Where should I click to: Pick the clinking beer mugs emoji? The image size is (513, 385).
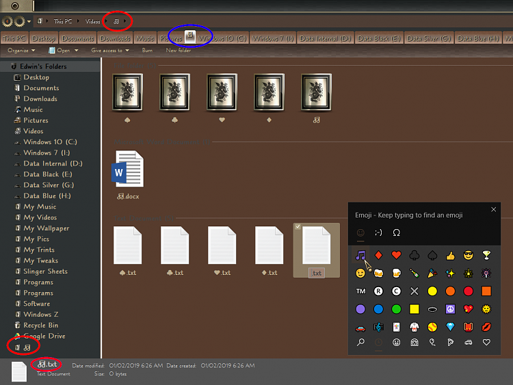pos(378,273)
